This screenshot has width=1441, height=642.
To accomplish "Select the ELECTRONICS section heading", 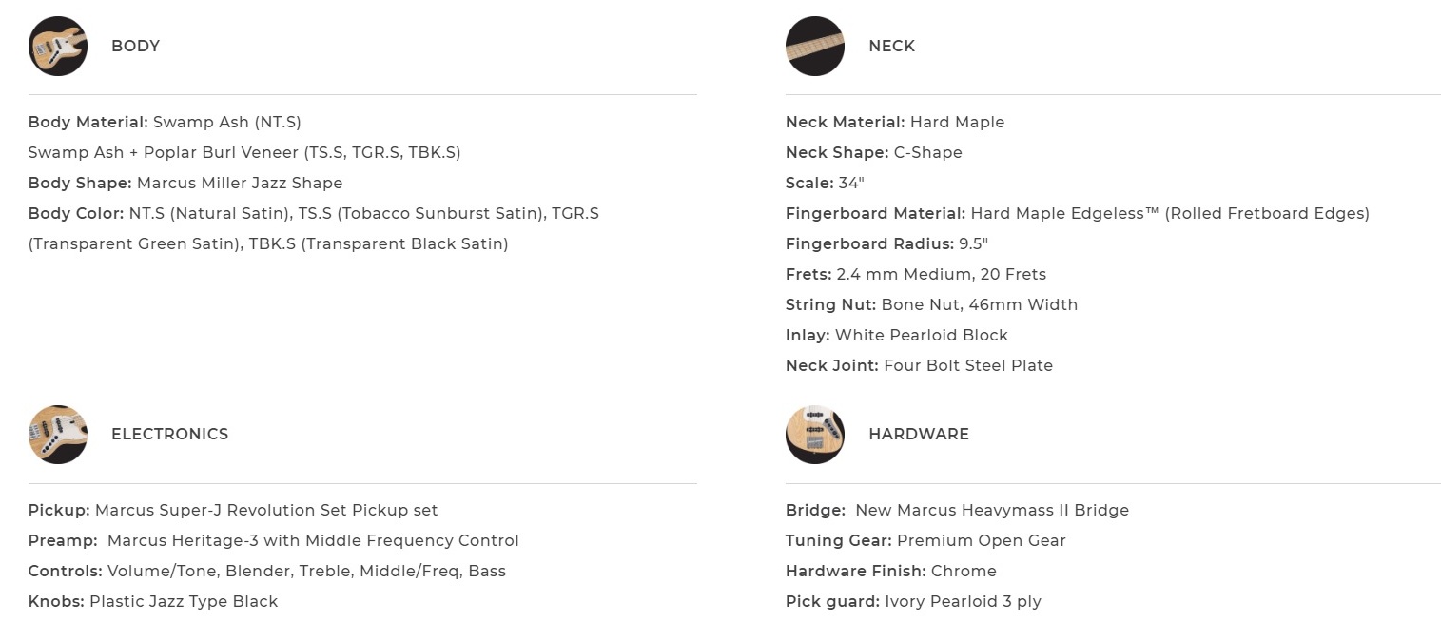I will pos(169,434).
